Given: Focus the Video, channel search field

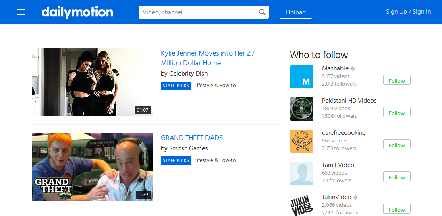Looking at the screenshot, I should [203, 12].
